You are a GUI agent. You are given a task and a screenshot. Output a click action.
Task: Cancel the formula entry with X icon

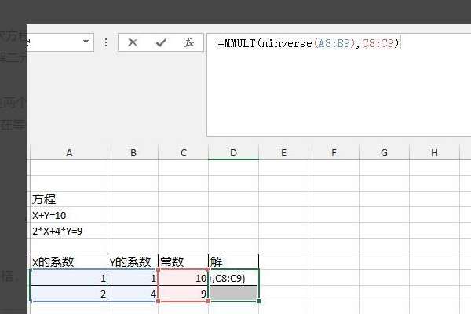pyautogui.click(x=133, y=42)
